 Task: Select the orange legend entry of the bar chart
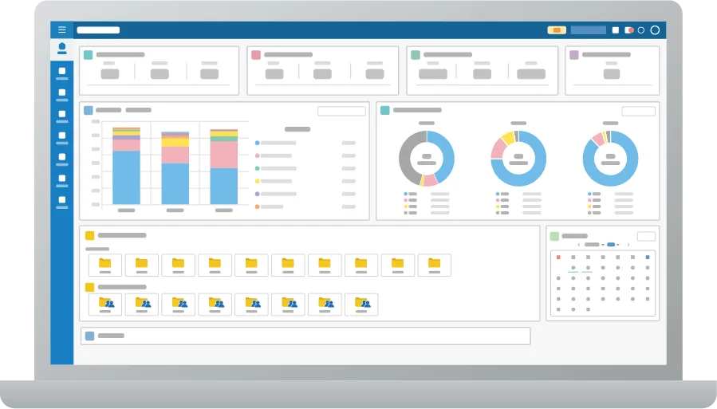[270, 207]
